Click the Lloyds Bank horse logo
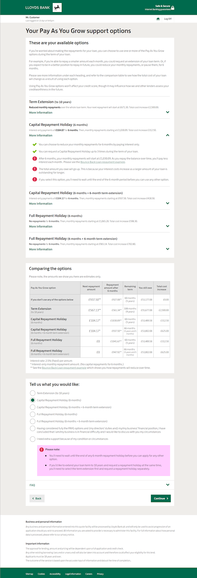Screen dimensions: 197x578 57,8
